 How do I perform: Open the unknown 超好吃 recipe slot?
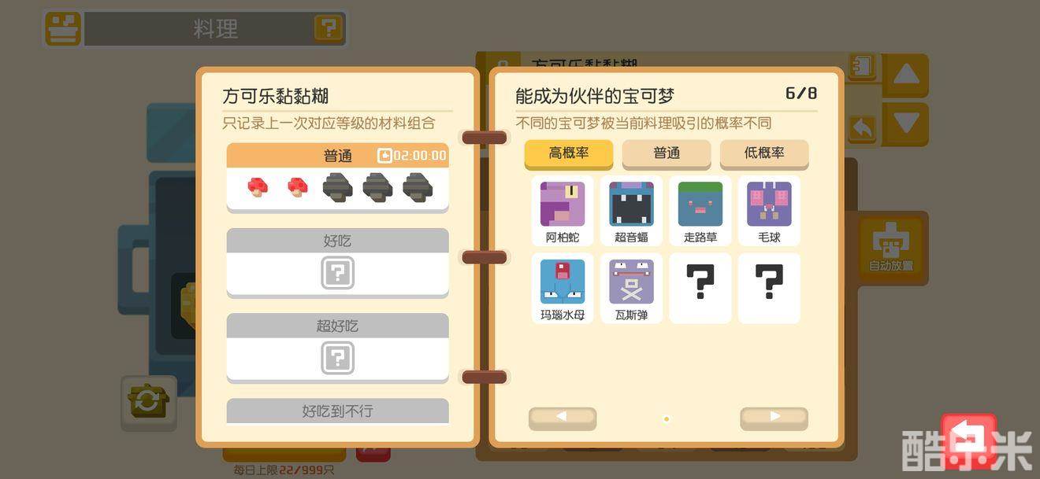(338, 359)
